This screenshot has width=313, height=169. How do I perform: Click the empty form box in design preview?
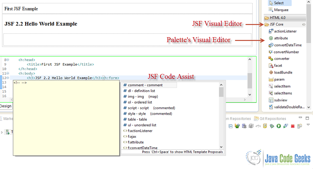pyautogui.click(x=127, y=40)
